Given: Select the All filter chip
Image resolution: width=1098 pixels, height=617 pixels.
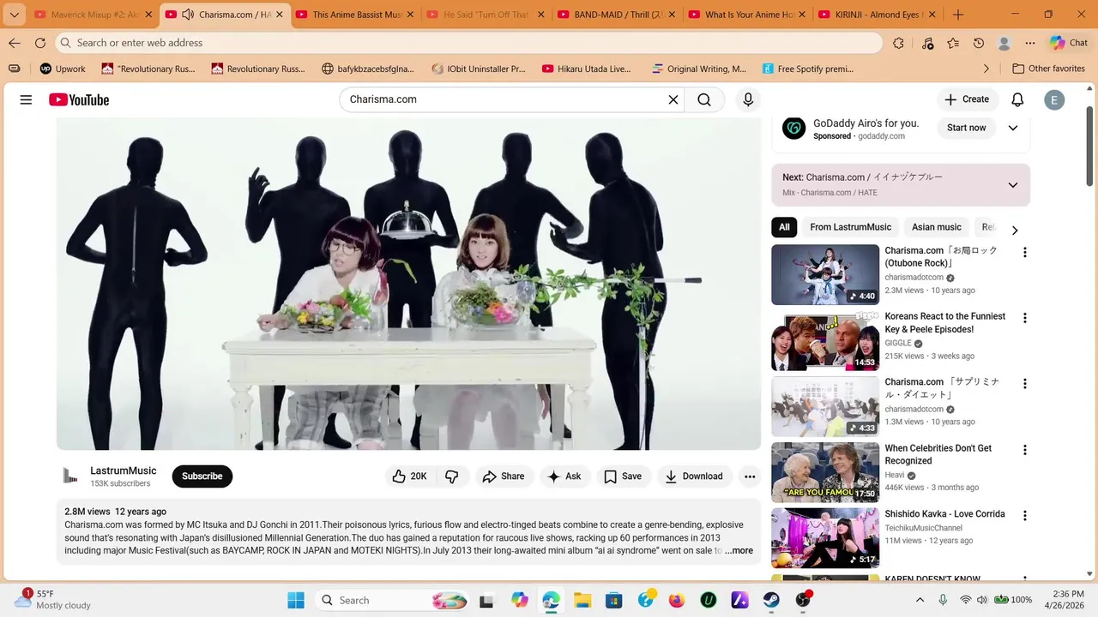Looking at the screenshot, I should [x=784, y=227].
